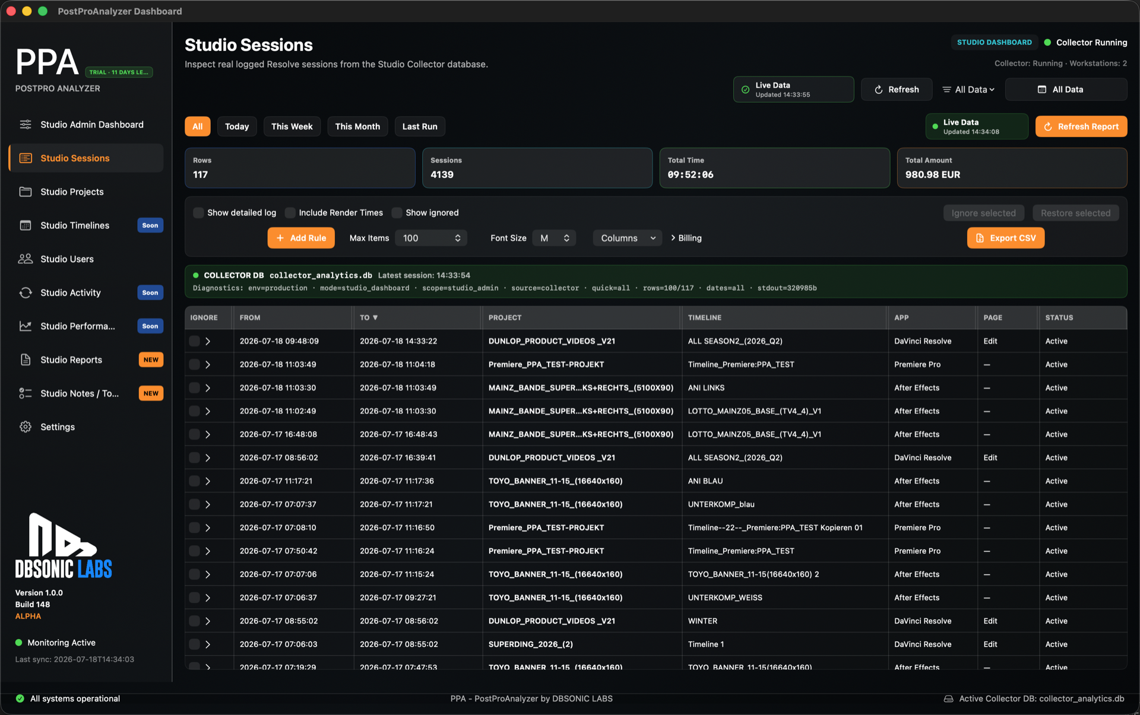Click the Restore selected button
The image size is (1140, 715).
point(1075,213)
